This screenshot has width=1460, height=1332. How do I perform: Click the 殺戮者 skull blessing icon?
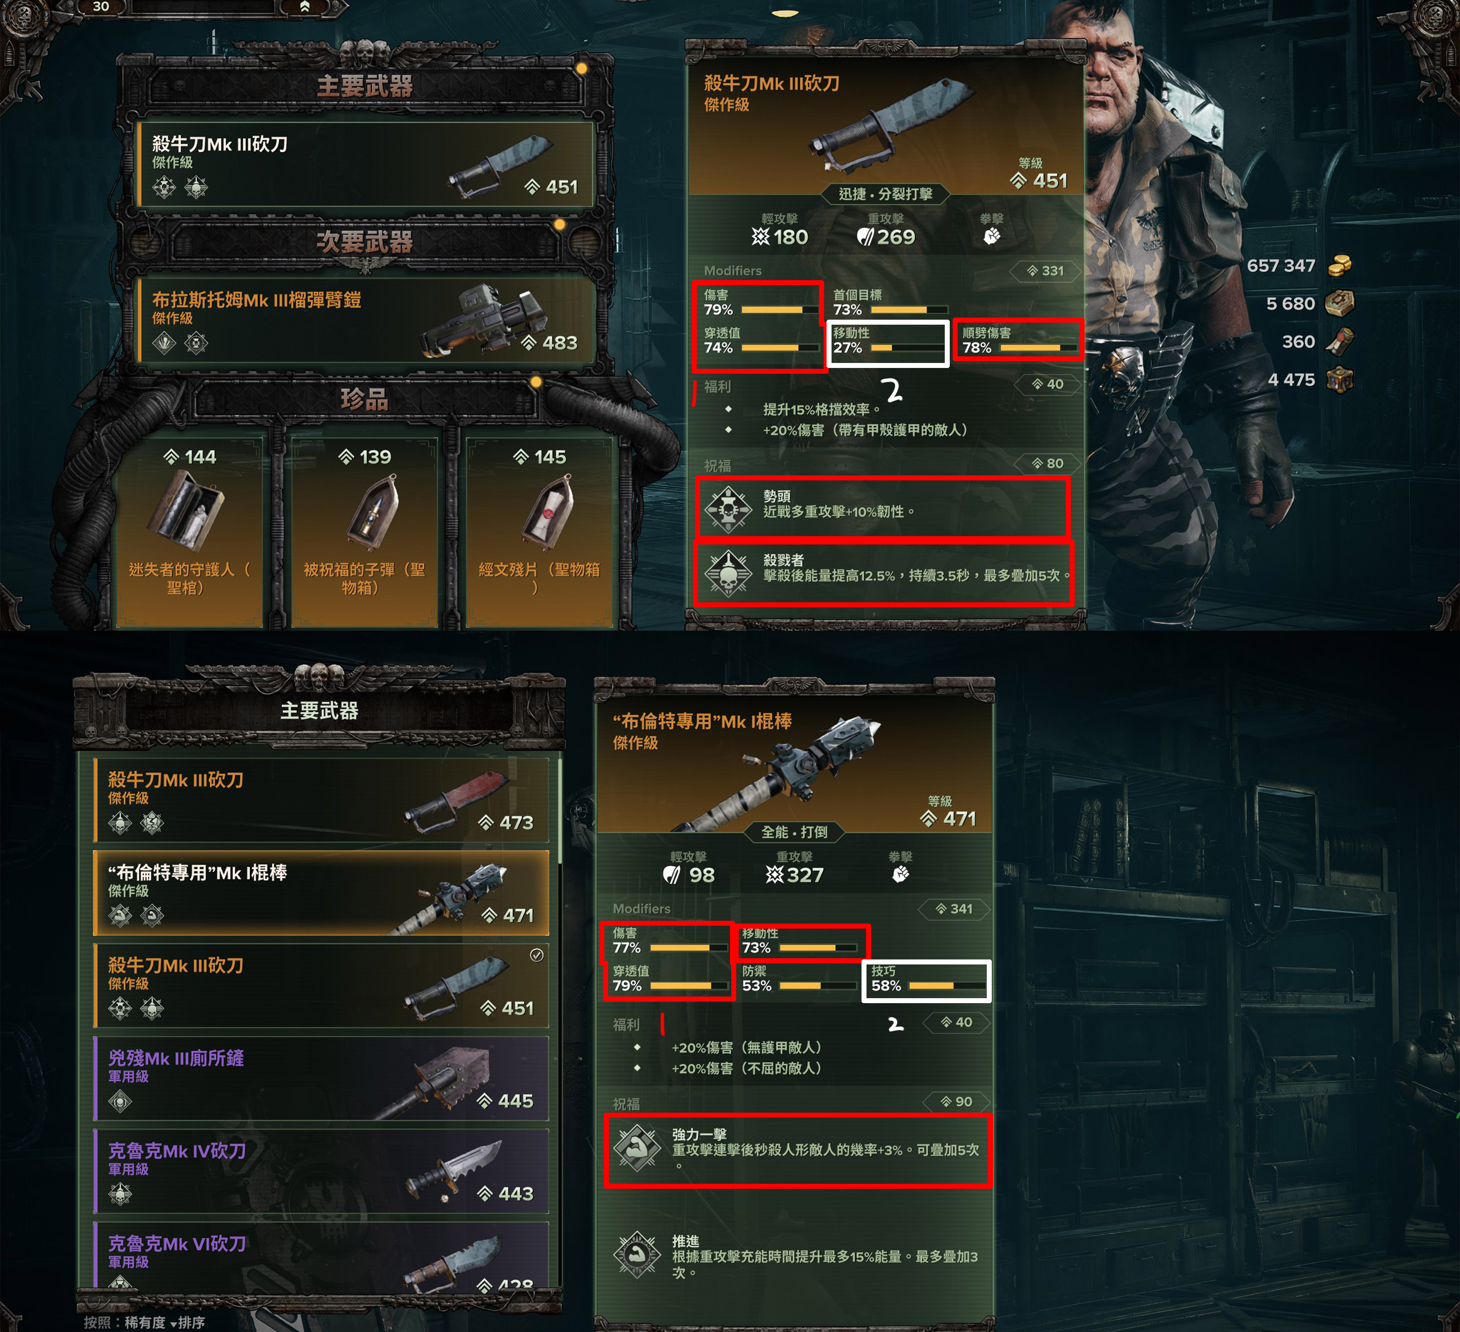[x=728, y=573]
